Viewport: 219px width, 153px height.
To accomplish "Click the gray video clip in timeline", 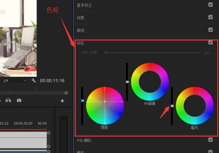I will [23, 140].
